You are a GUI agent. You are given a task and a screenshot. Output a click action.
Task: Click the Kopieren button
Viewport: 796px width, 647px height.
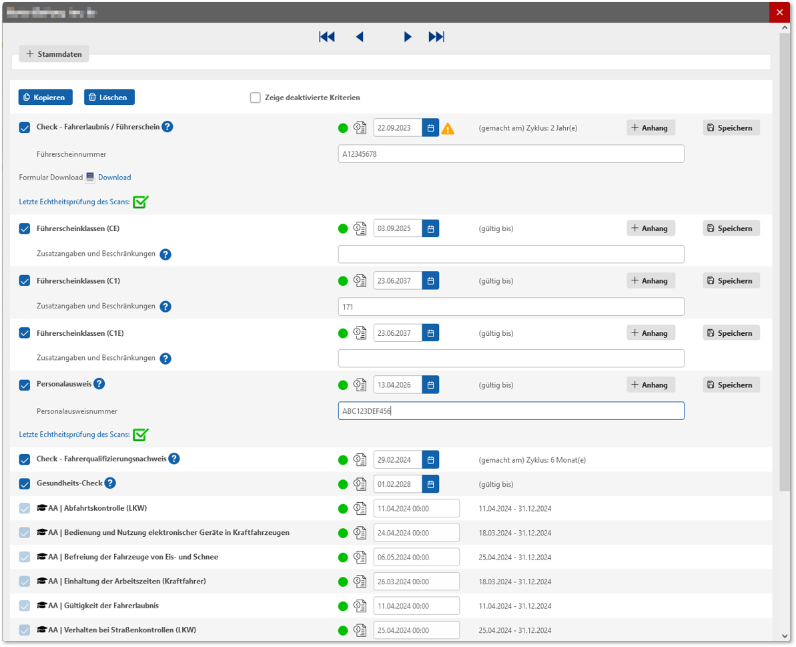pos(45,97)
